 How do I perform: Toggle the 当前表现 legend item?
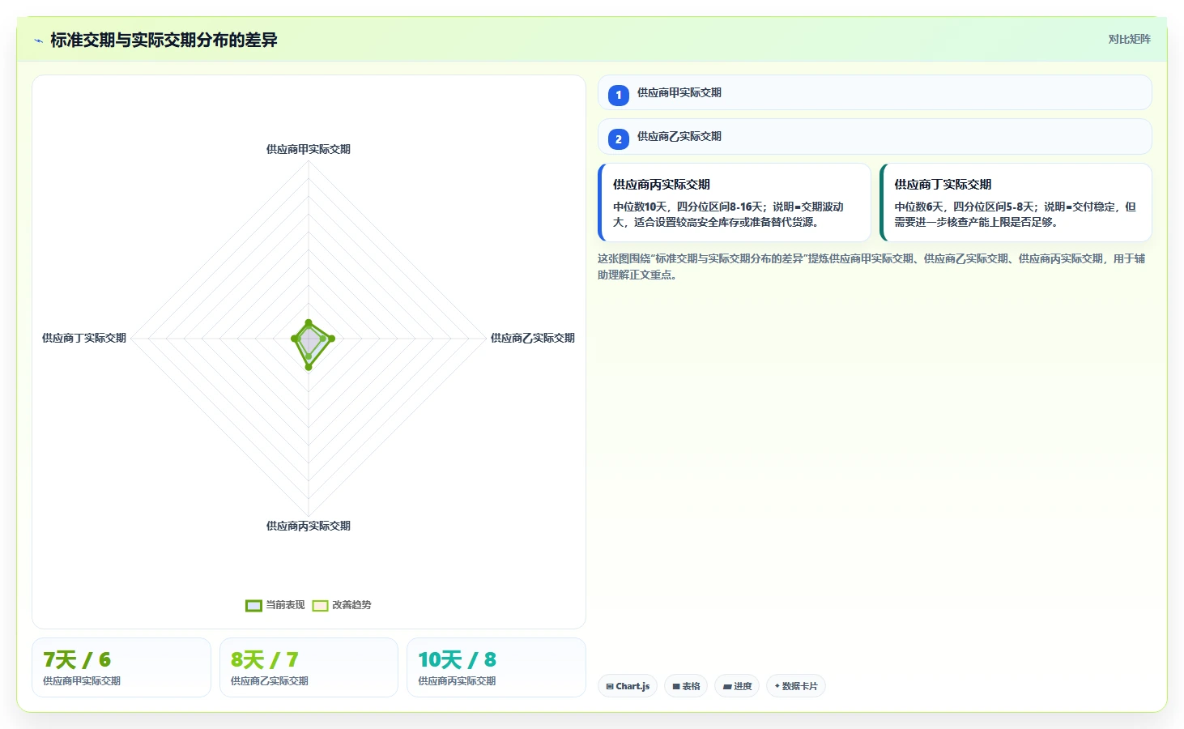pos(275,605)
